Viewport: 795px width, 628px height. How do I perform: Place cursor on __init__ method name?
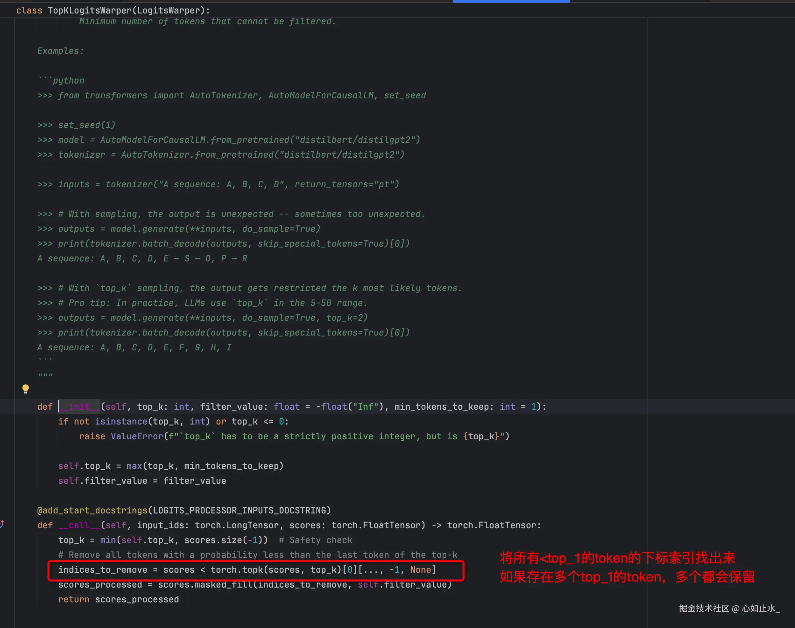79,407
